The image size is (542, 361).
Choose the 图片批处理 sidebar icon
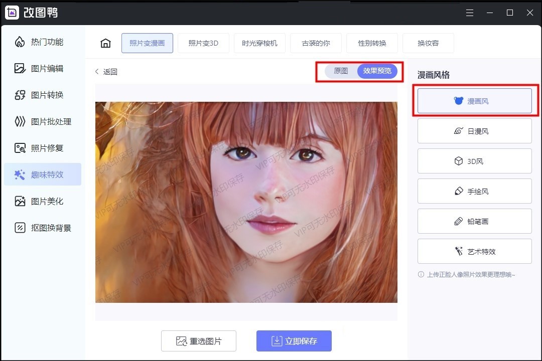20,121
